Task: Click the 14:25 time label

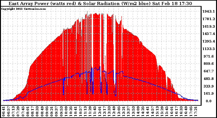Action: point(143,111)
